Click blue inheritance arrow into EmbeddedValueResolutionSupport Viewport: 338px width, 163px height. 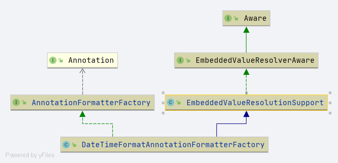pos(246,114)
